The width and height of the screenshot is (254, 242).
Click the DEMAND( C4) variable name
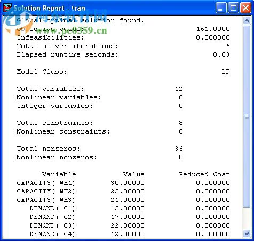pyautogui.click(x=52, y=234)
